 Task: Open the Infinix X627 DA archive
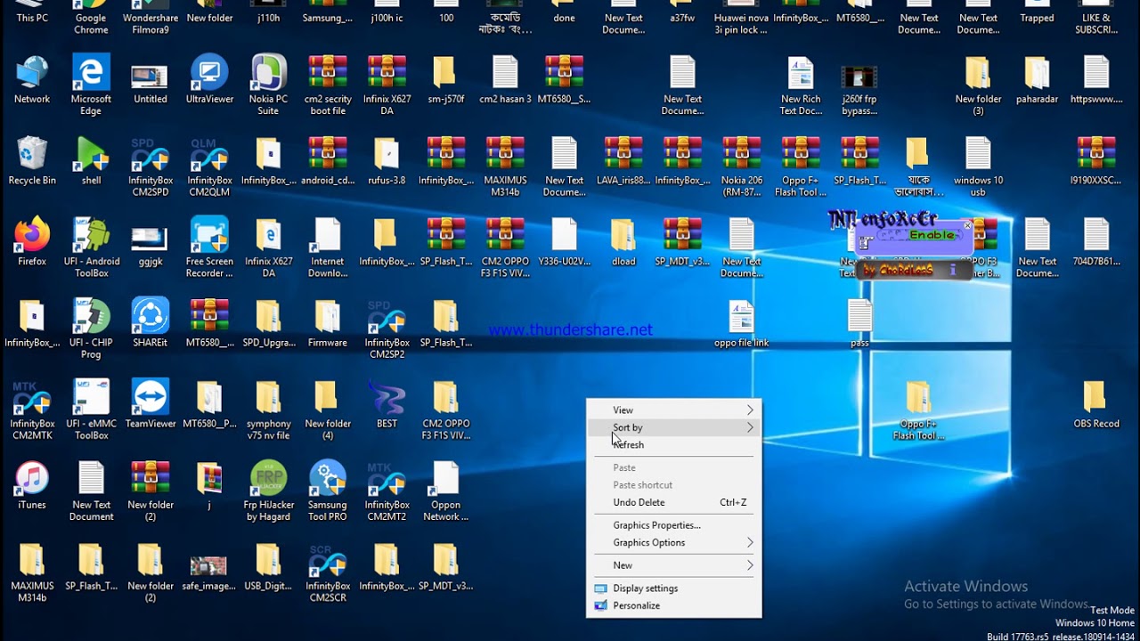pos(387,72)
